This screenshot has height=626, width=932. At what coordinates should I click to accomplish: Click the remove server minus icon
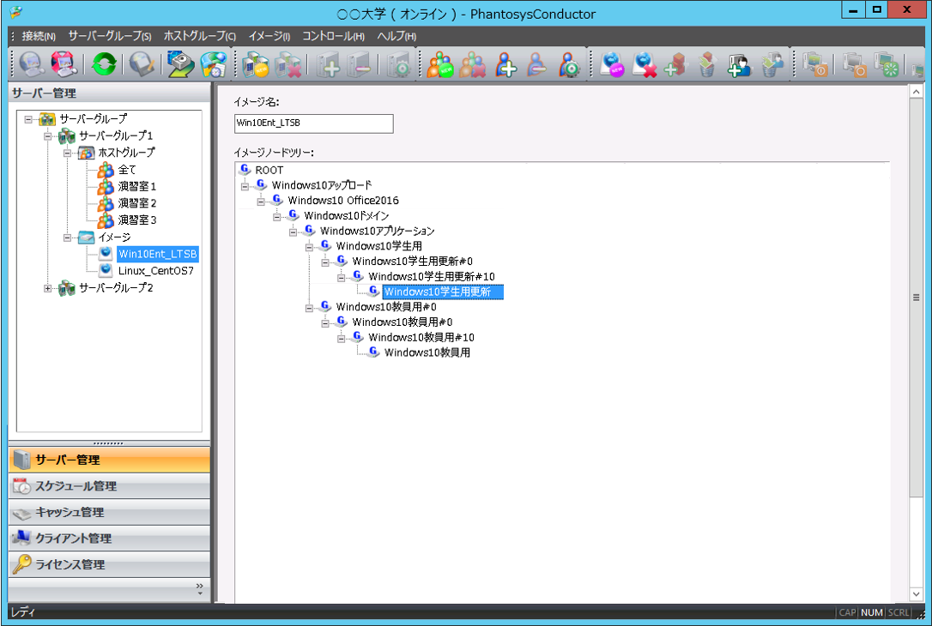(360, 64)
